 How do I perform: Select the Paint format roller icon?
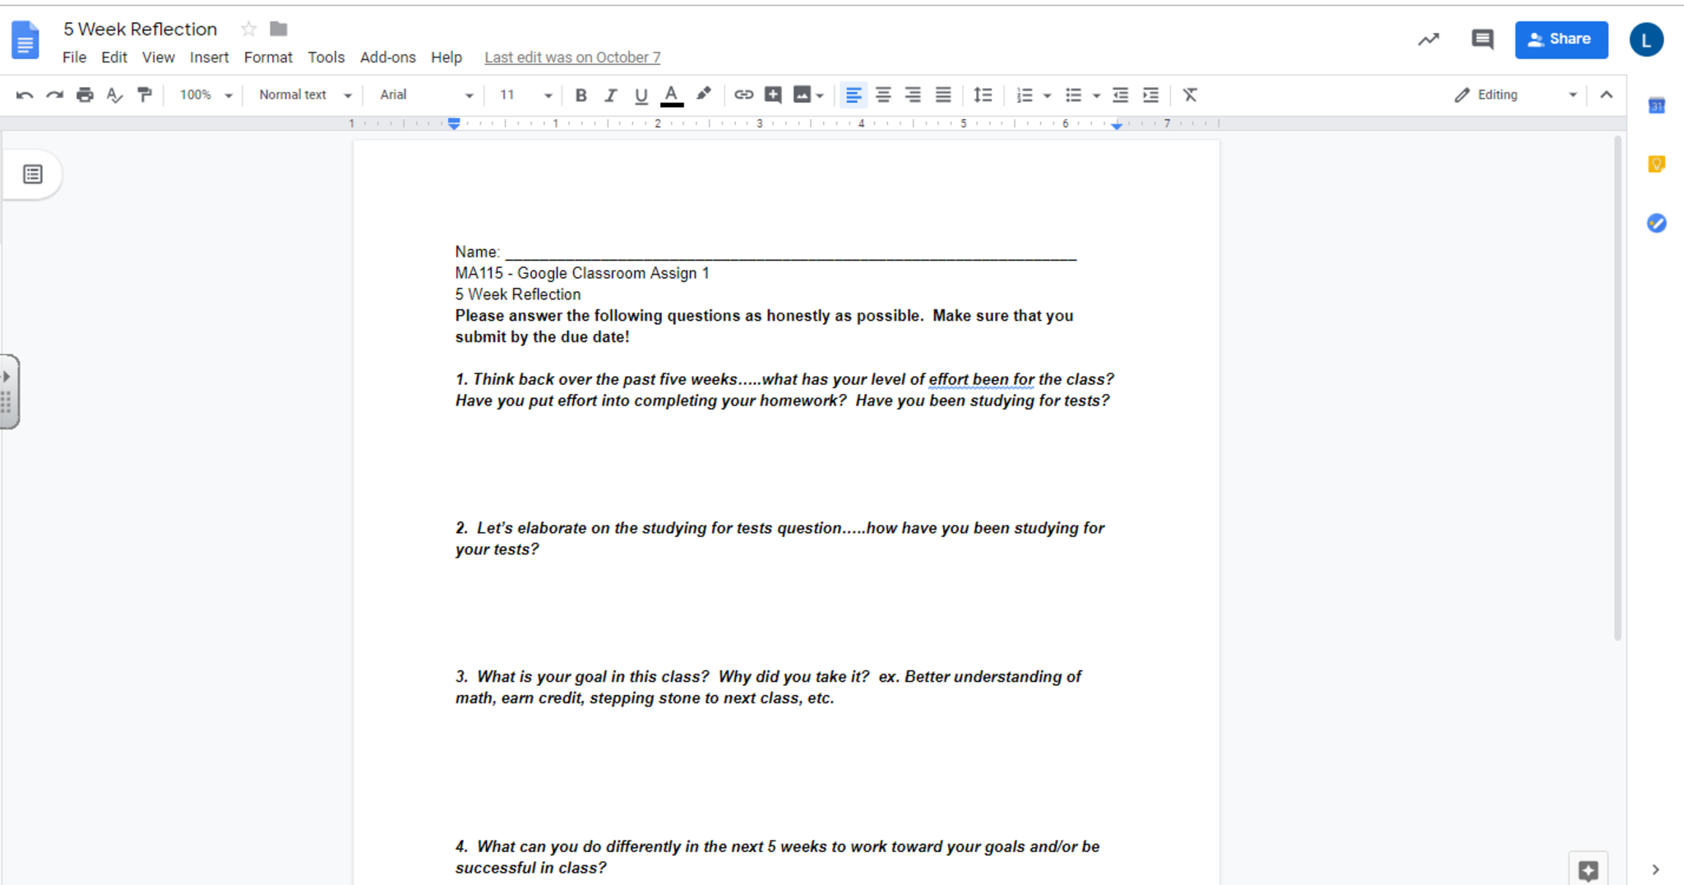point(145,95)
